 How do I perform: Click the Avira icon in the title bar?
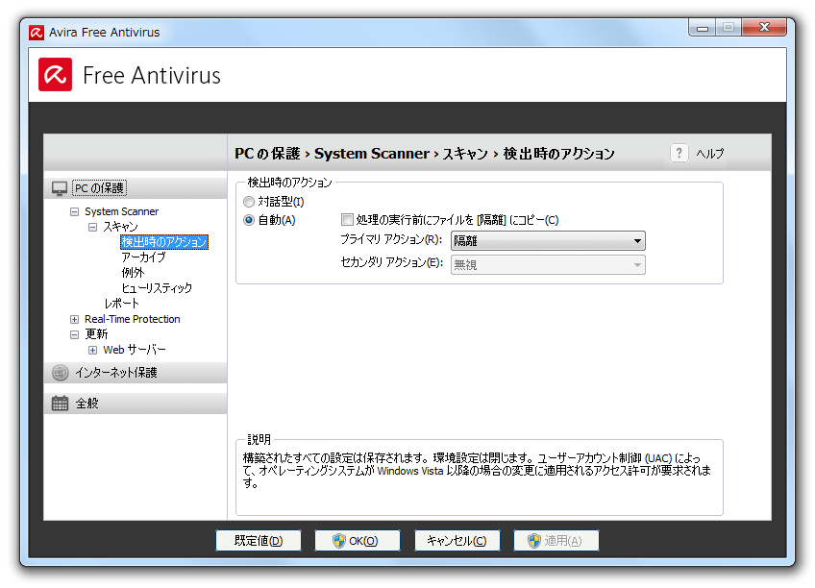[36, 33]
